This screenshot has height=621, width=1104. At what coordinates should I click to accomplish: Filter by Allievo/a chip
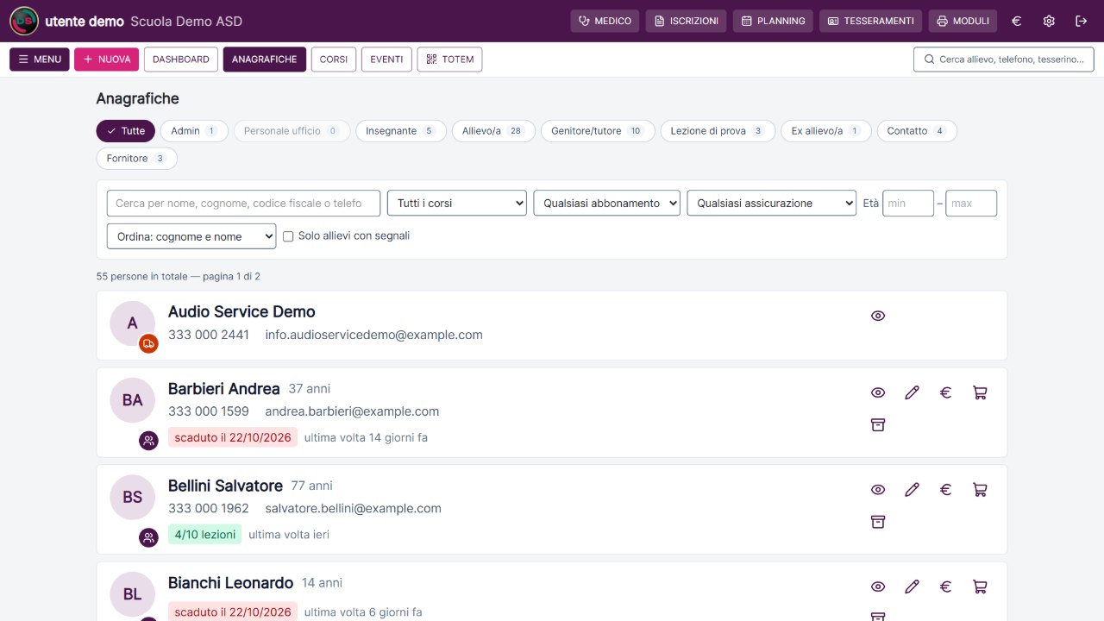494,131
